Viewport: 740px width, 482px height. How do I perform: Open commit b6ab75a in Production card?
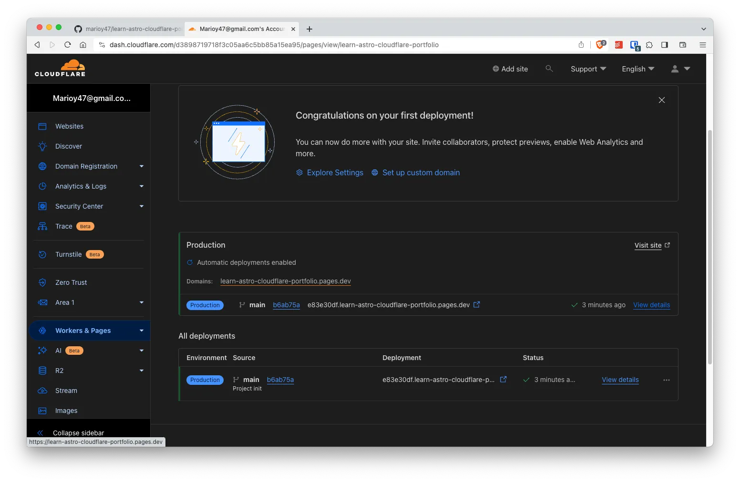(x=286, y=305)
